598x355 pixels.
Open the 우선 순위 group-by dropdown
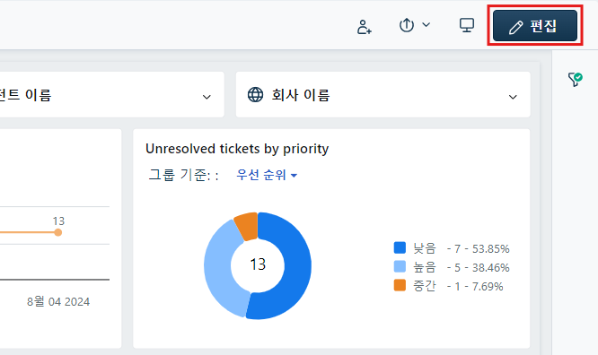pyautogui.click(x=266, y=175)
